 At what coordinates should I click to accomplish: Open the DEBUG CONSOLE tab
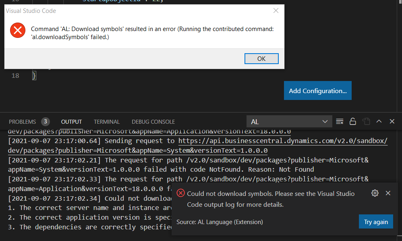pos(153,122)
